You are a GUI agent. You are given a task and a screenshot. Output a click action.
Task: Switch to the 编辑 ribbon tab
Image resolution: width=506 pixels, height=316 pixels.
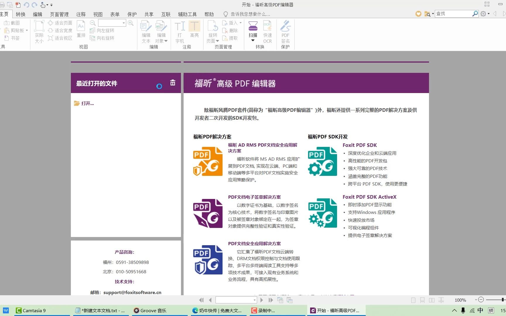click(37, 14)
